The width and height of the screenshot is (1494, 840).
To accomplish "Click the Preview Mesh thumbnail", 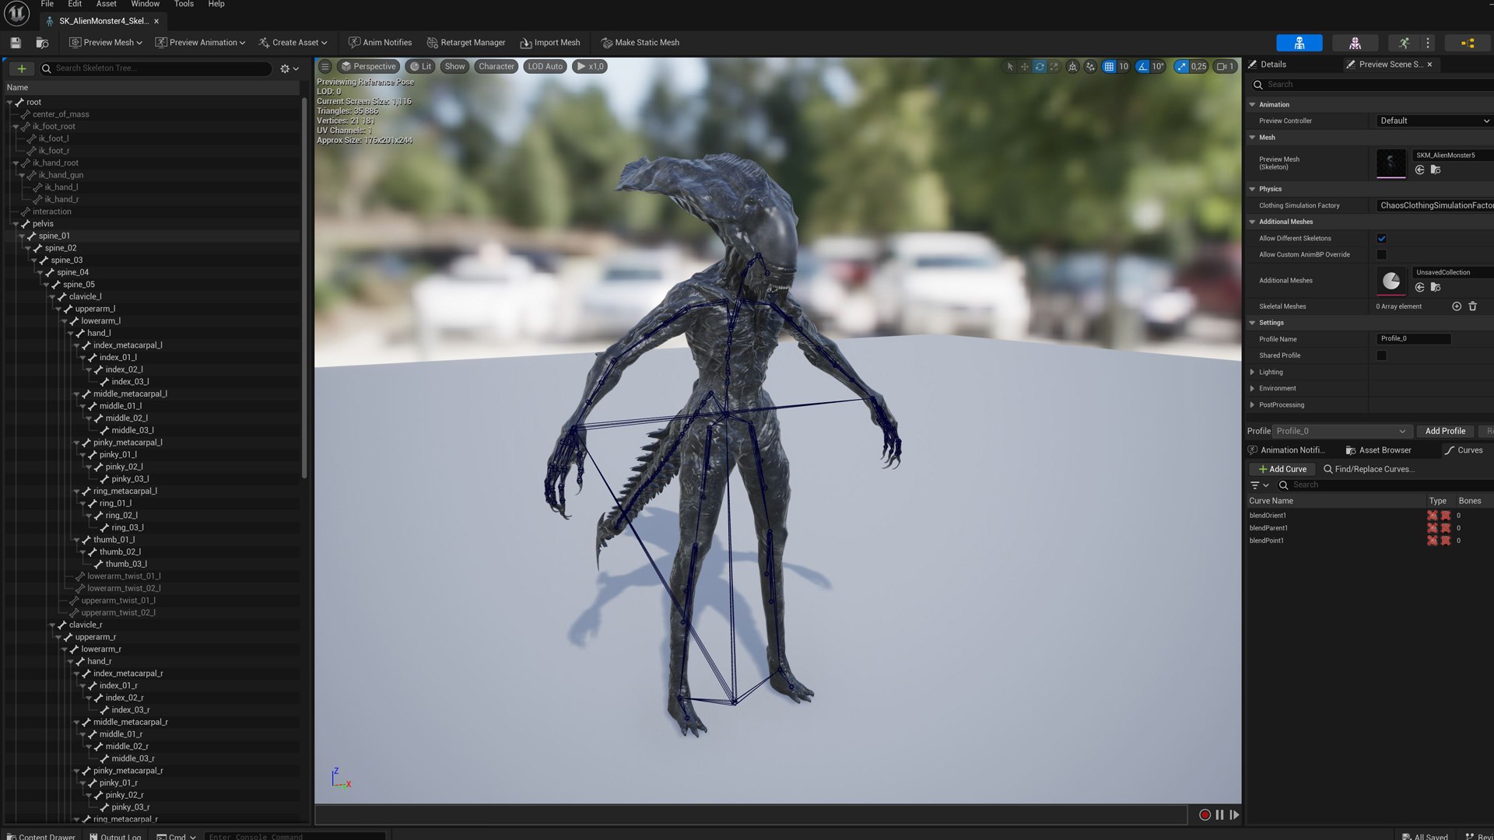I will coord(1391,164).
